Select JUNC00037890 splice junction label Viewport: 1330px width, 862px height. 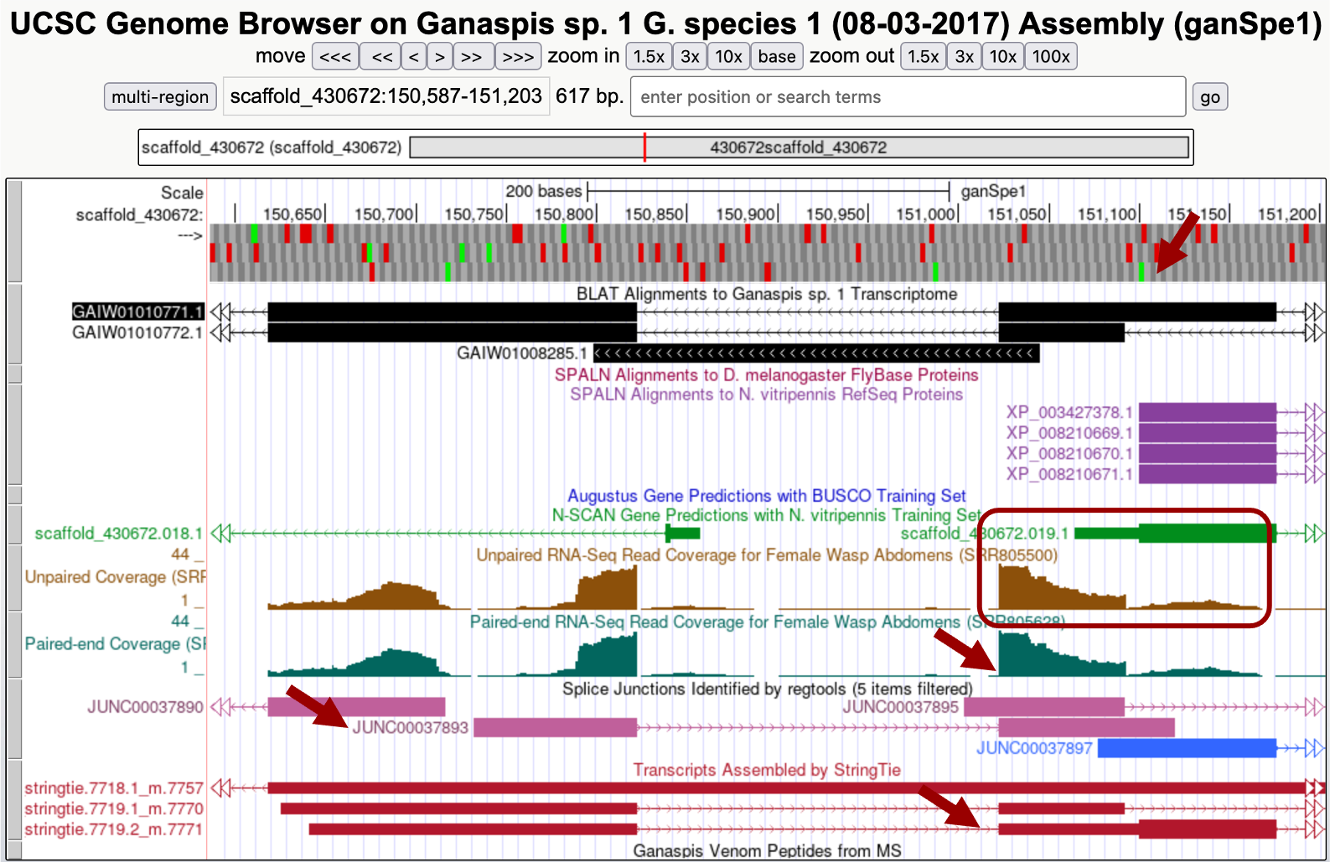pos(145,707)
